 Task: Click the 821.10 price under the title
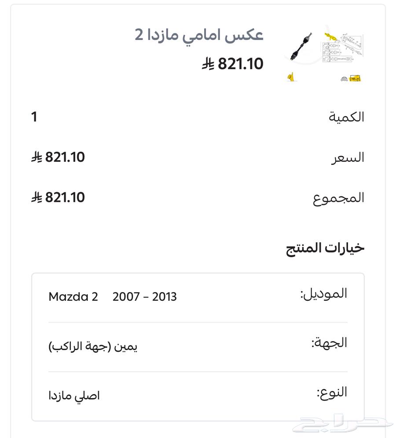(240, 64)
